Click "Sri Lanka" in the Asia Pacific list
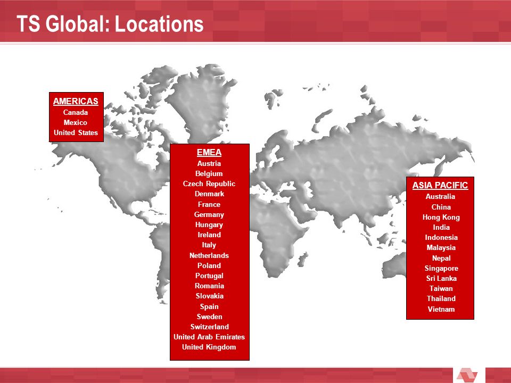 [441, 278]
